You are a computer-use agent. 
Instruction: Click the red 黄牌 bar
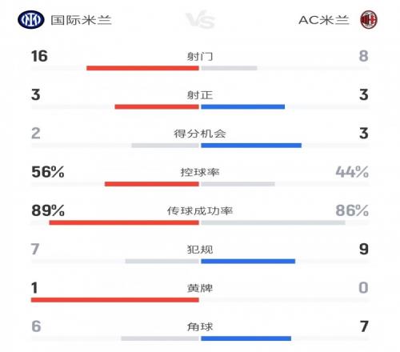[115, 300]
